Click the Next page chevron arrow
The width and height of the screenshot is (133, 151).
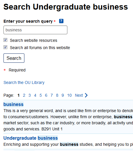tap(86, 95)
